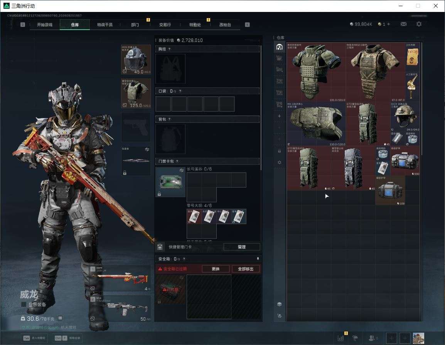Add premium currency with the plus icon

pos(389,24)
